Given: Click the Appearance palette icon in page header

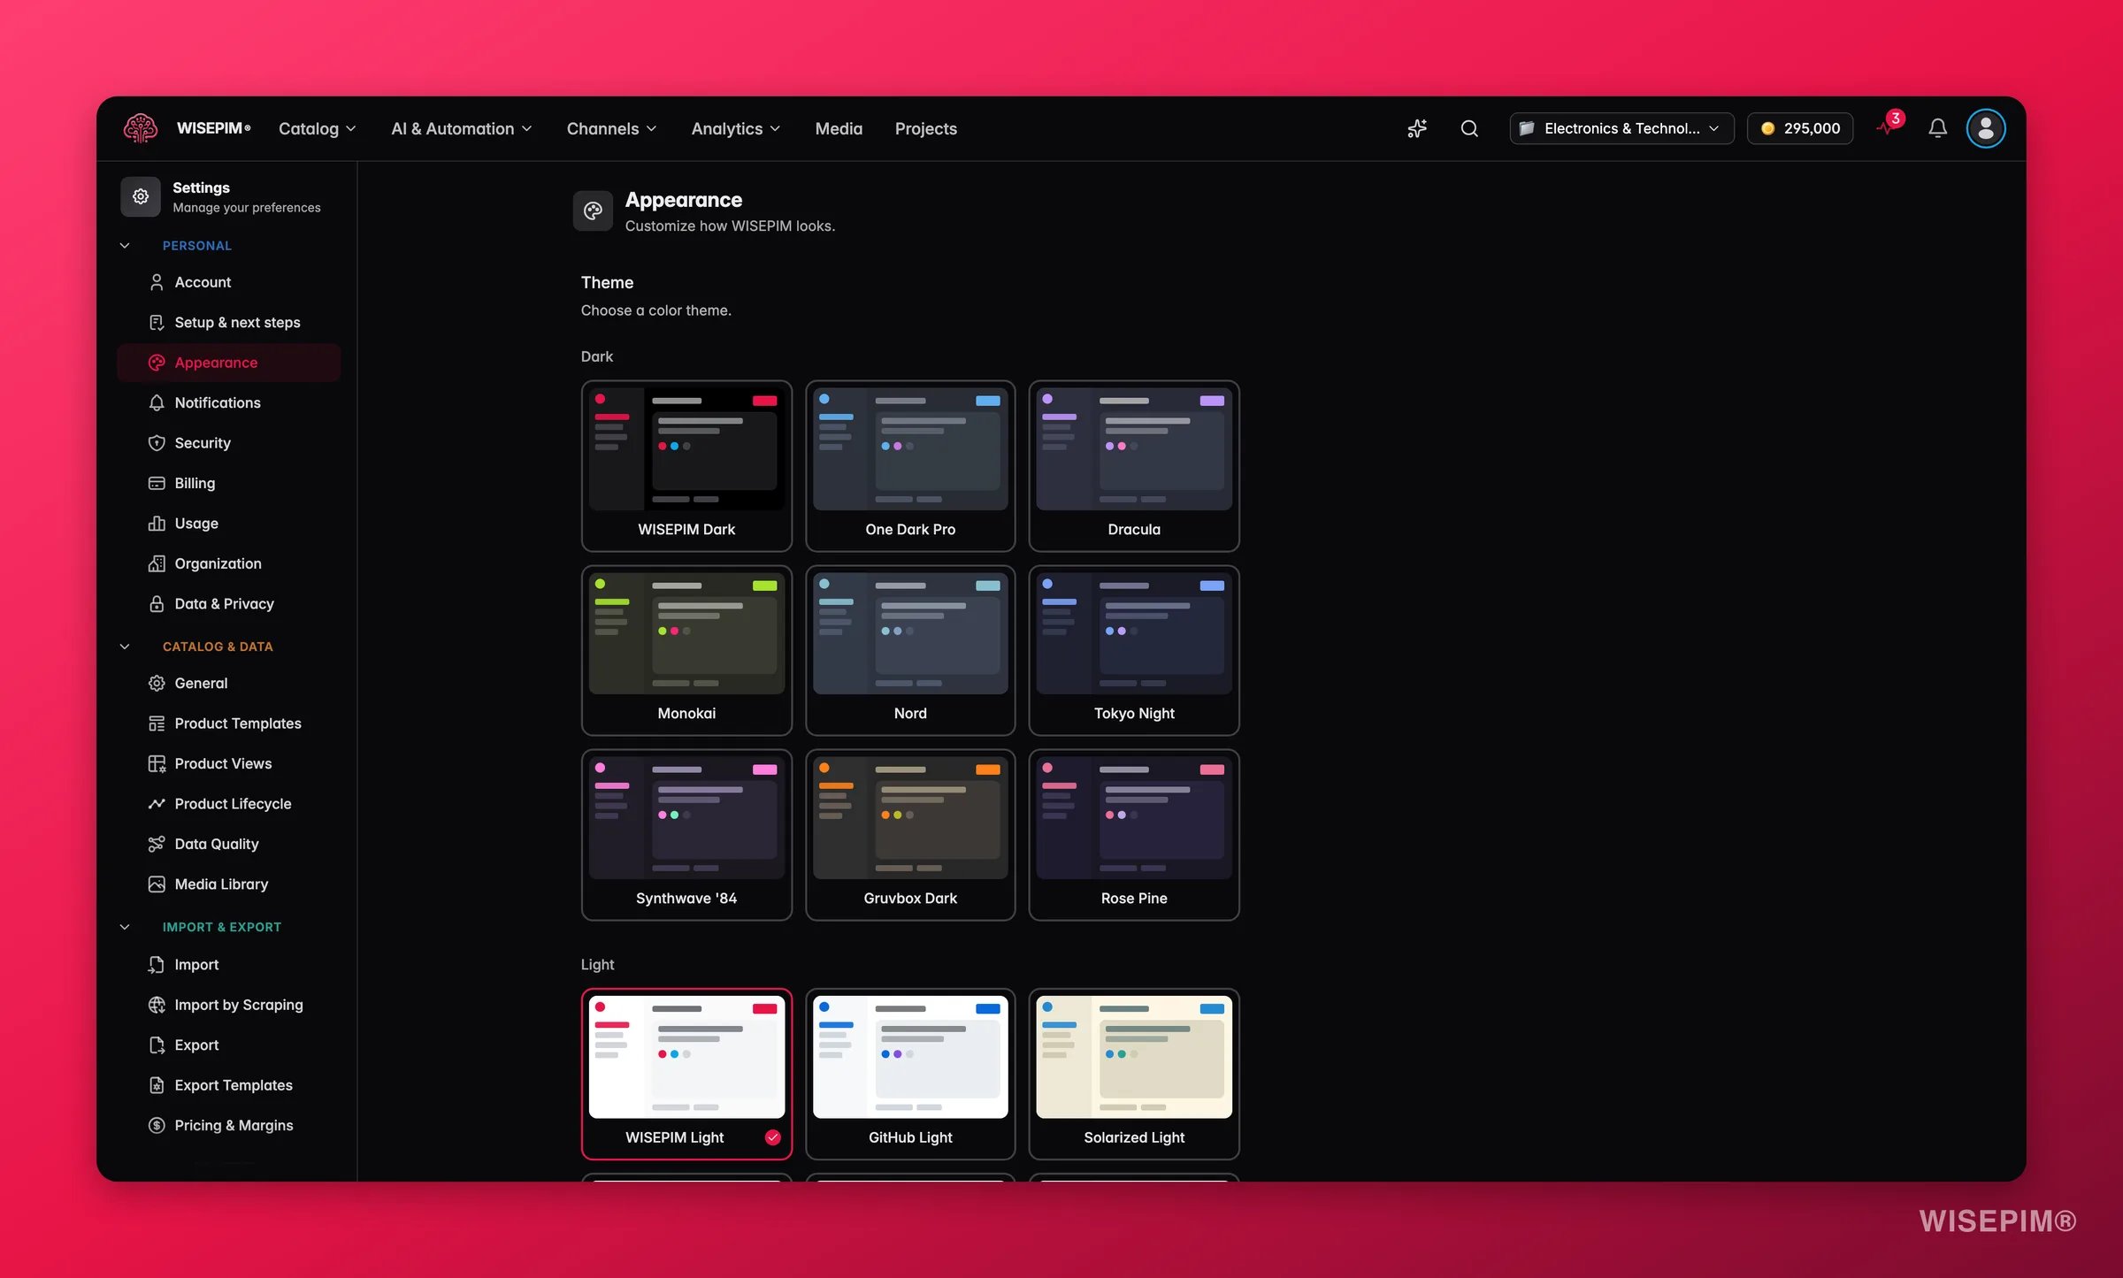Looking at the screenshot, I should pos(593,210).
